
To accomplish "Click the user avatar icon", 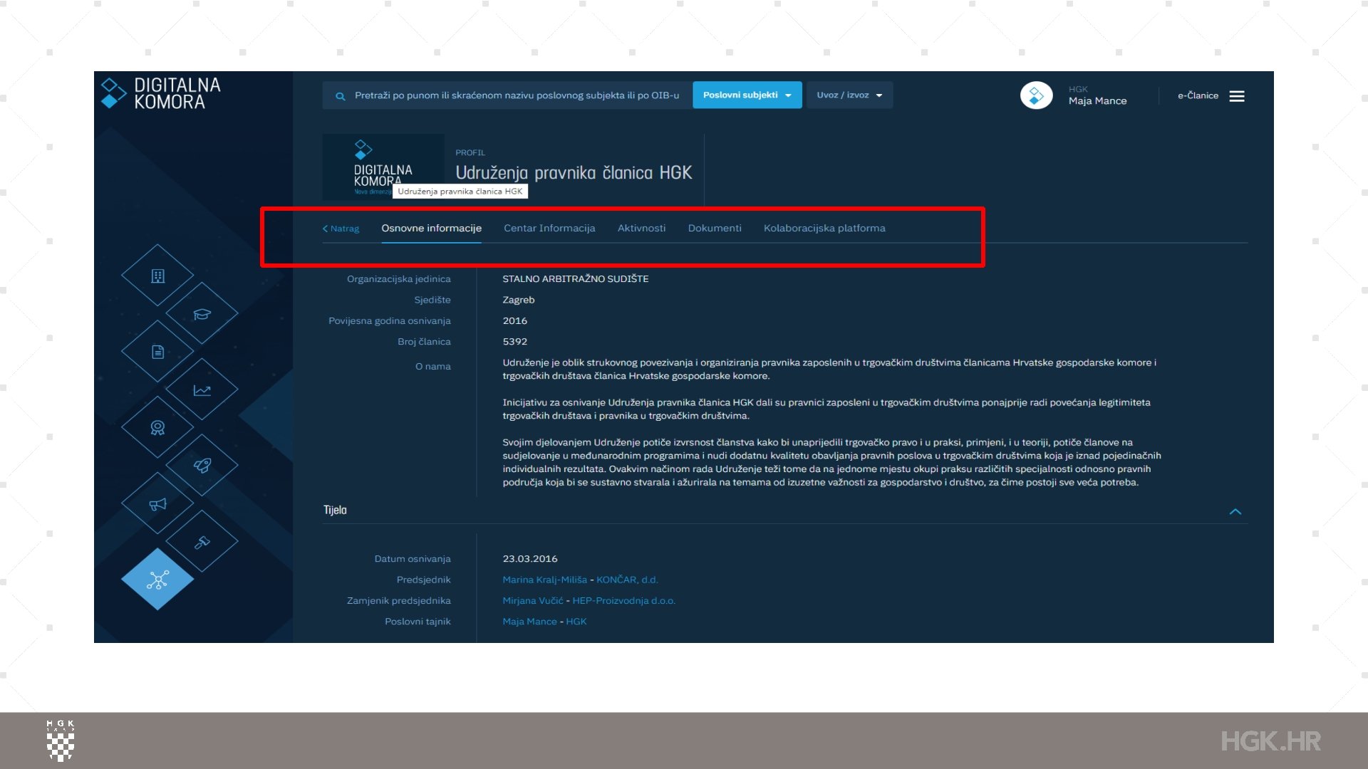I will pos(1036,95).
